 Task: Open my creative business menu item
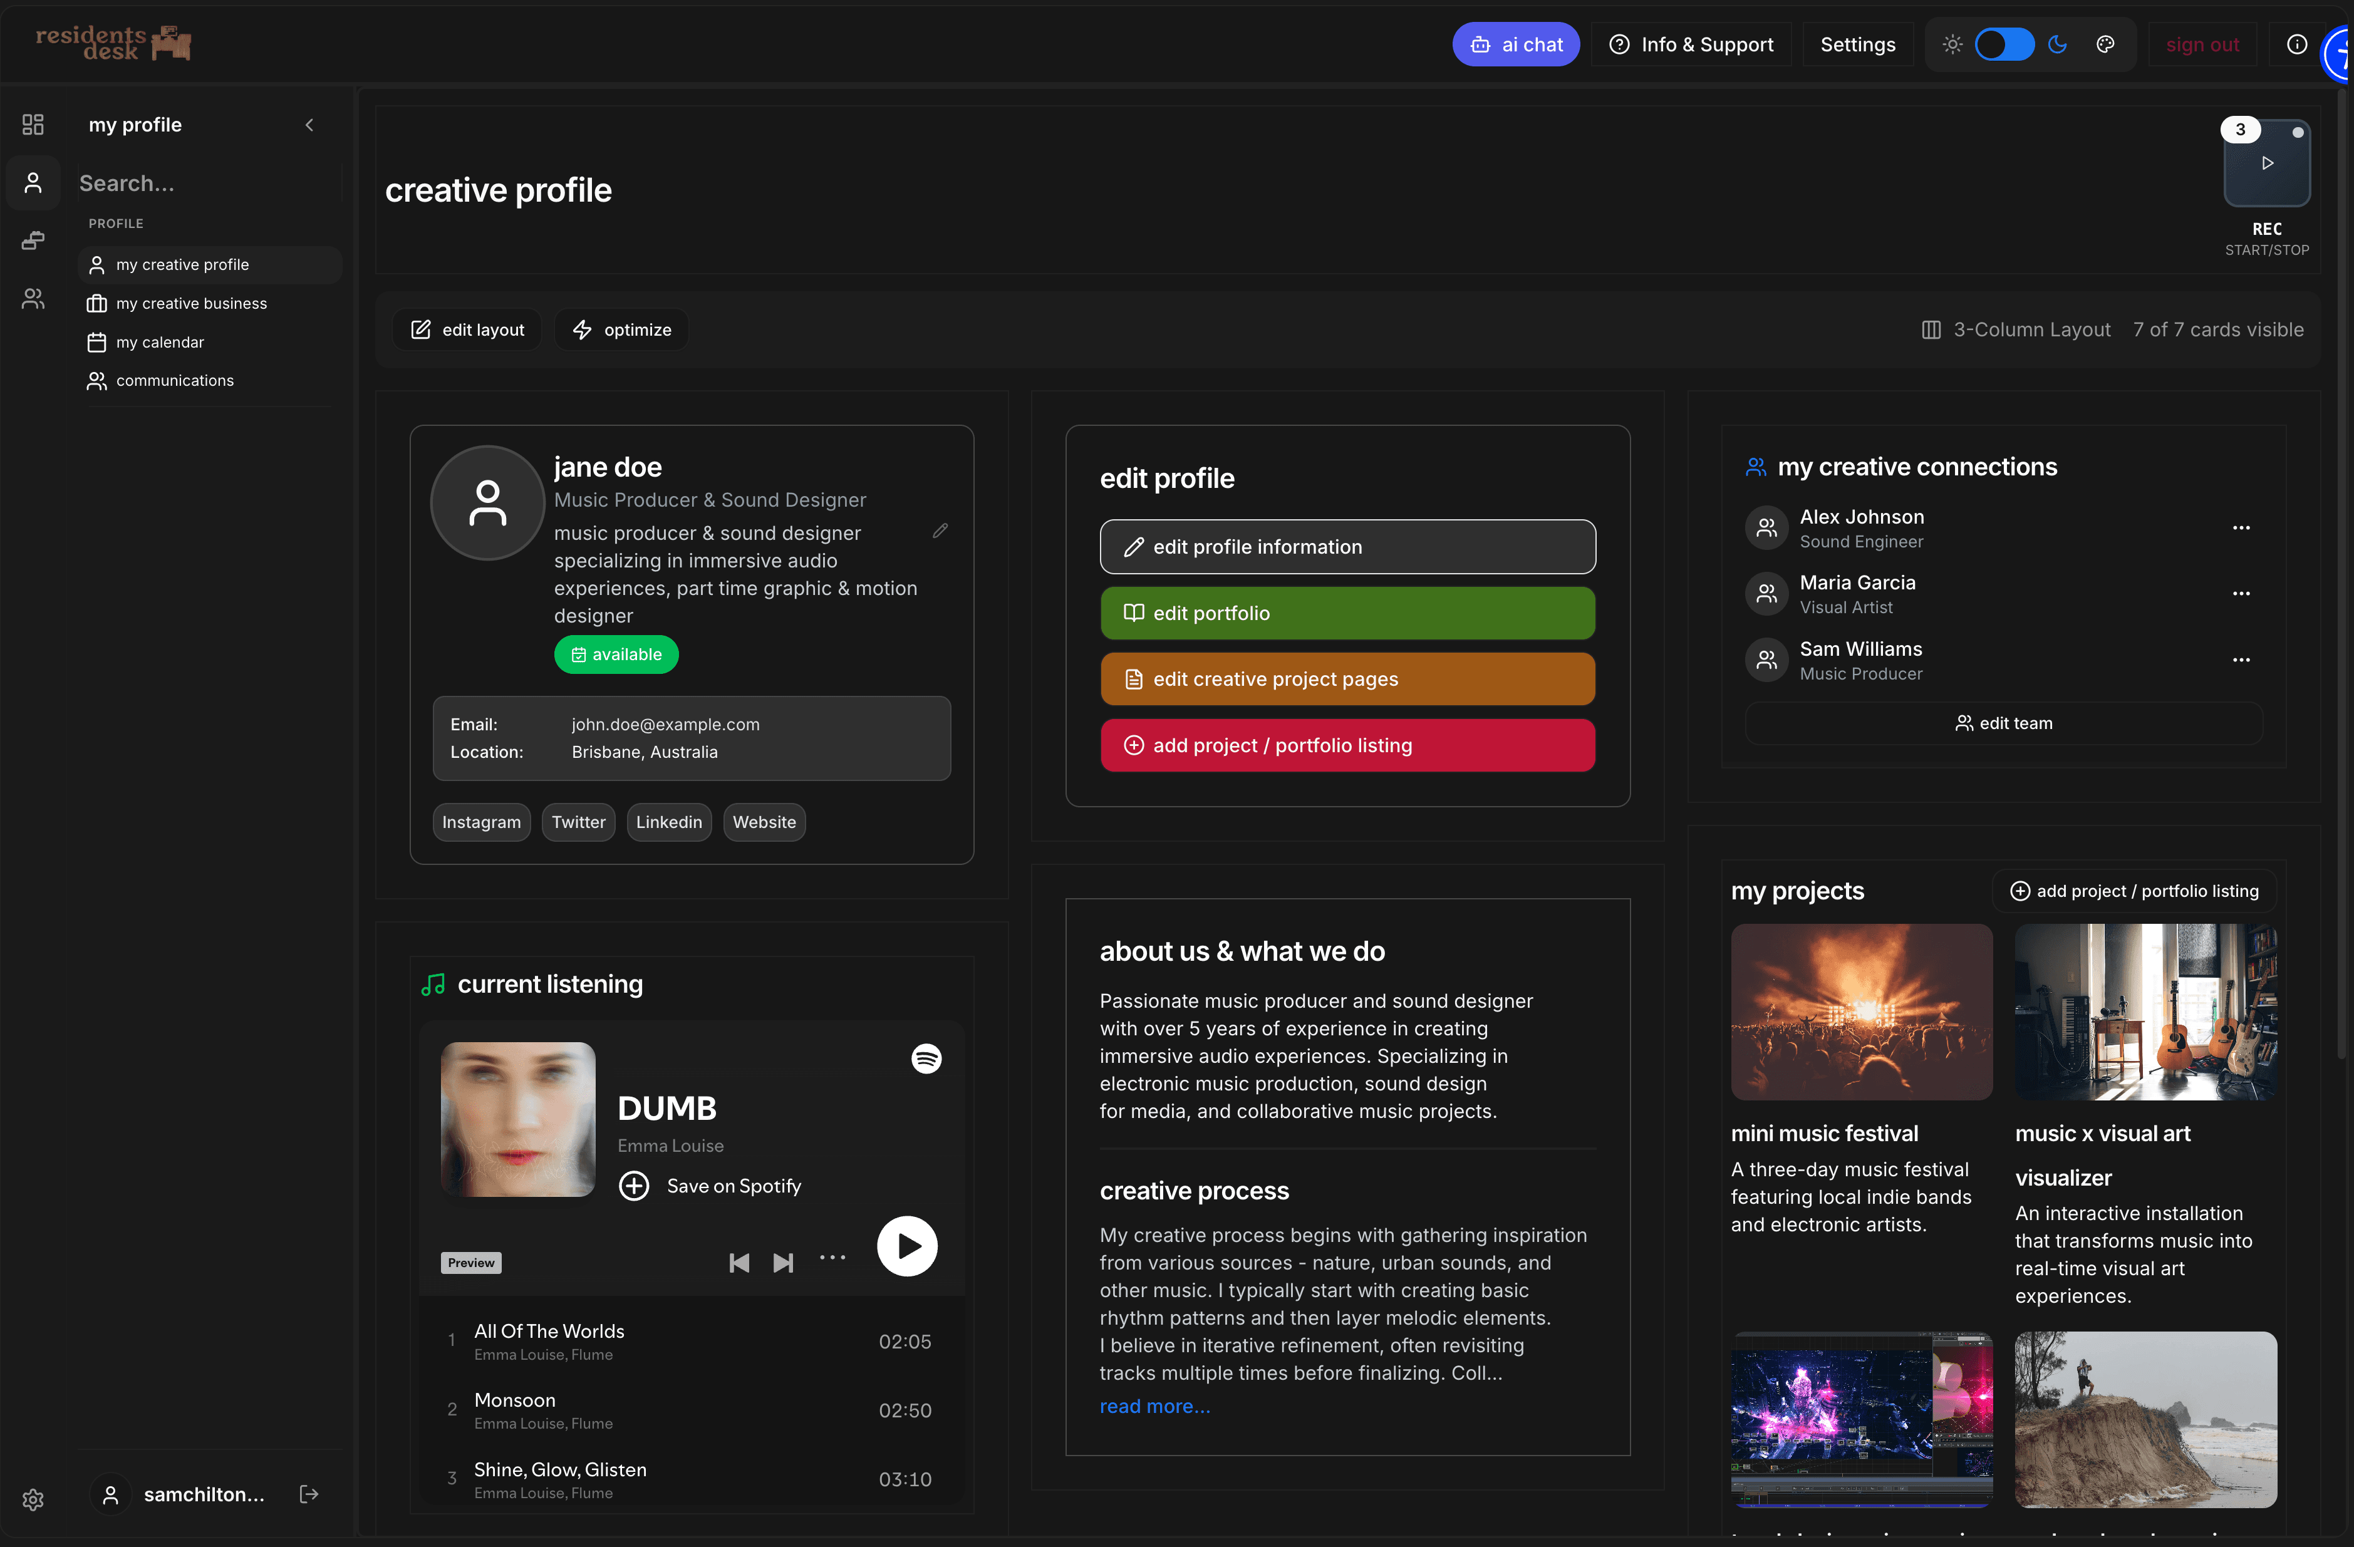coord(191,304)
